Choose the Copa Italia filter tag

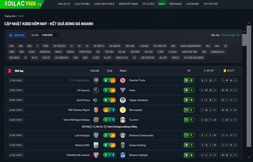(85, 52)
